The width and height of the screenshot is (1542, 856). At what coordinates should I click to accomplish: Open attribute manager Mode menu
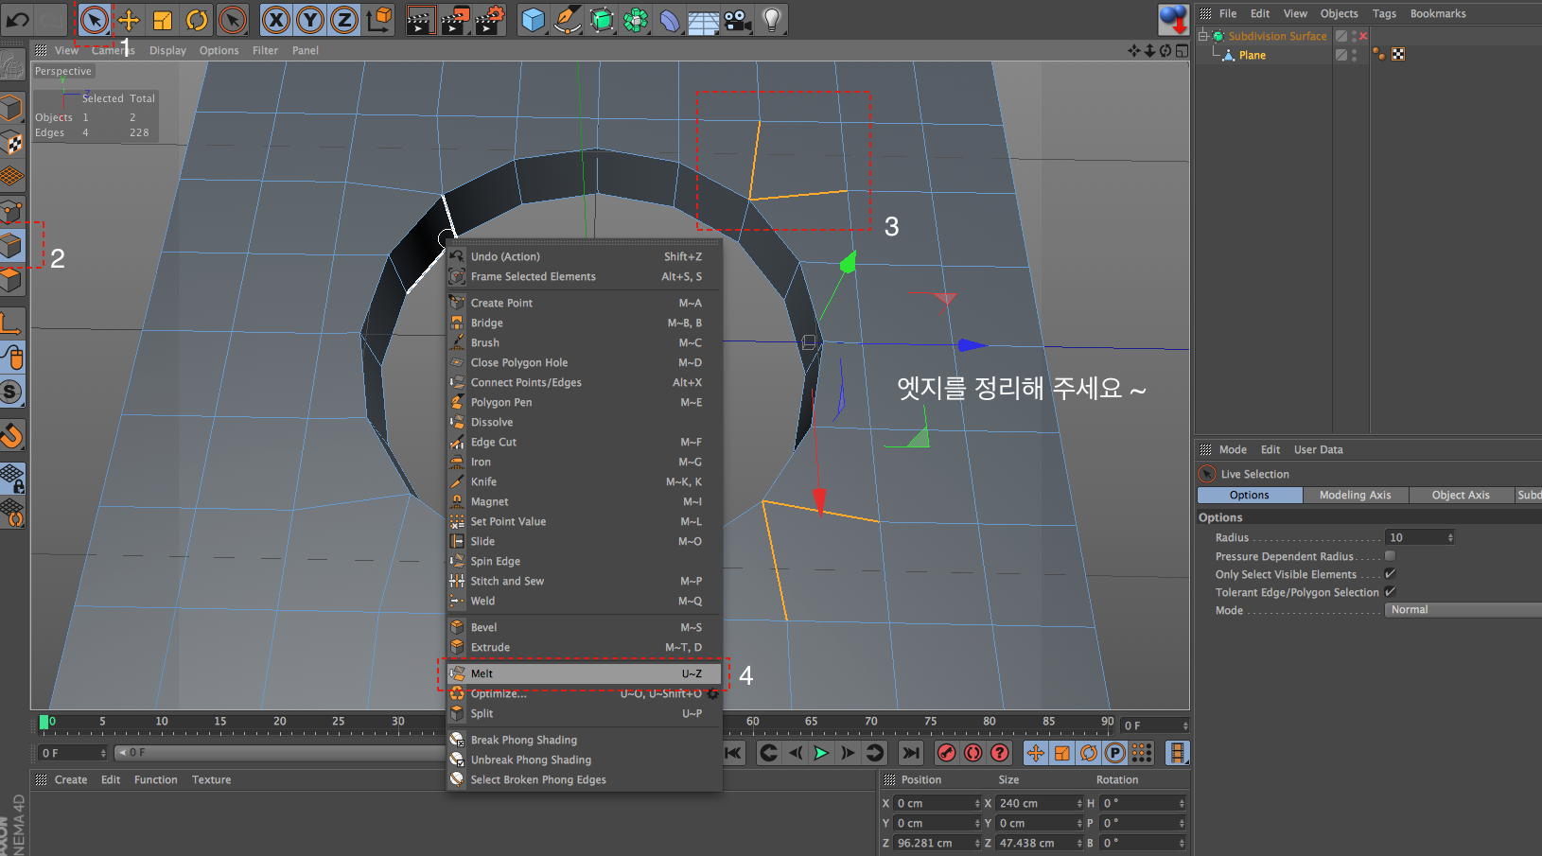pos(1233,449)
